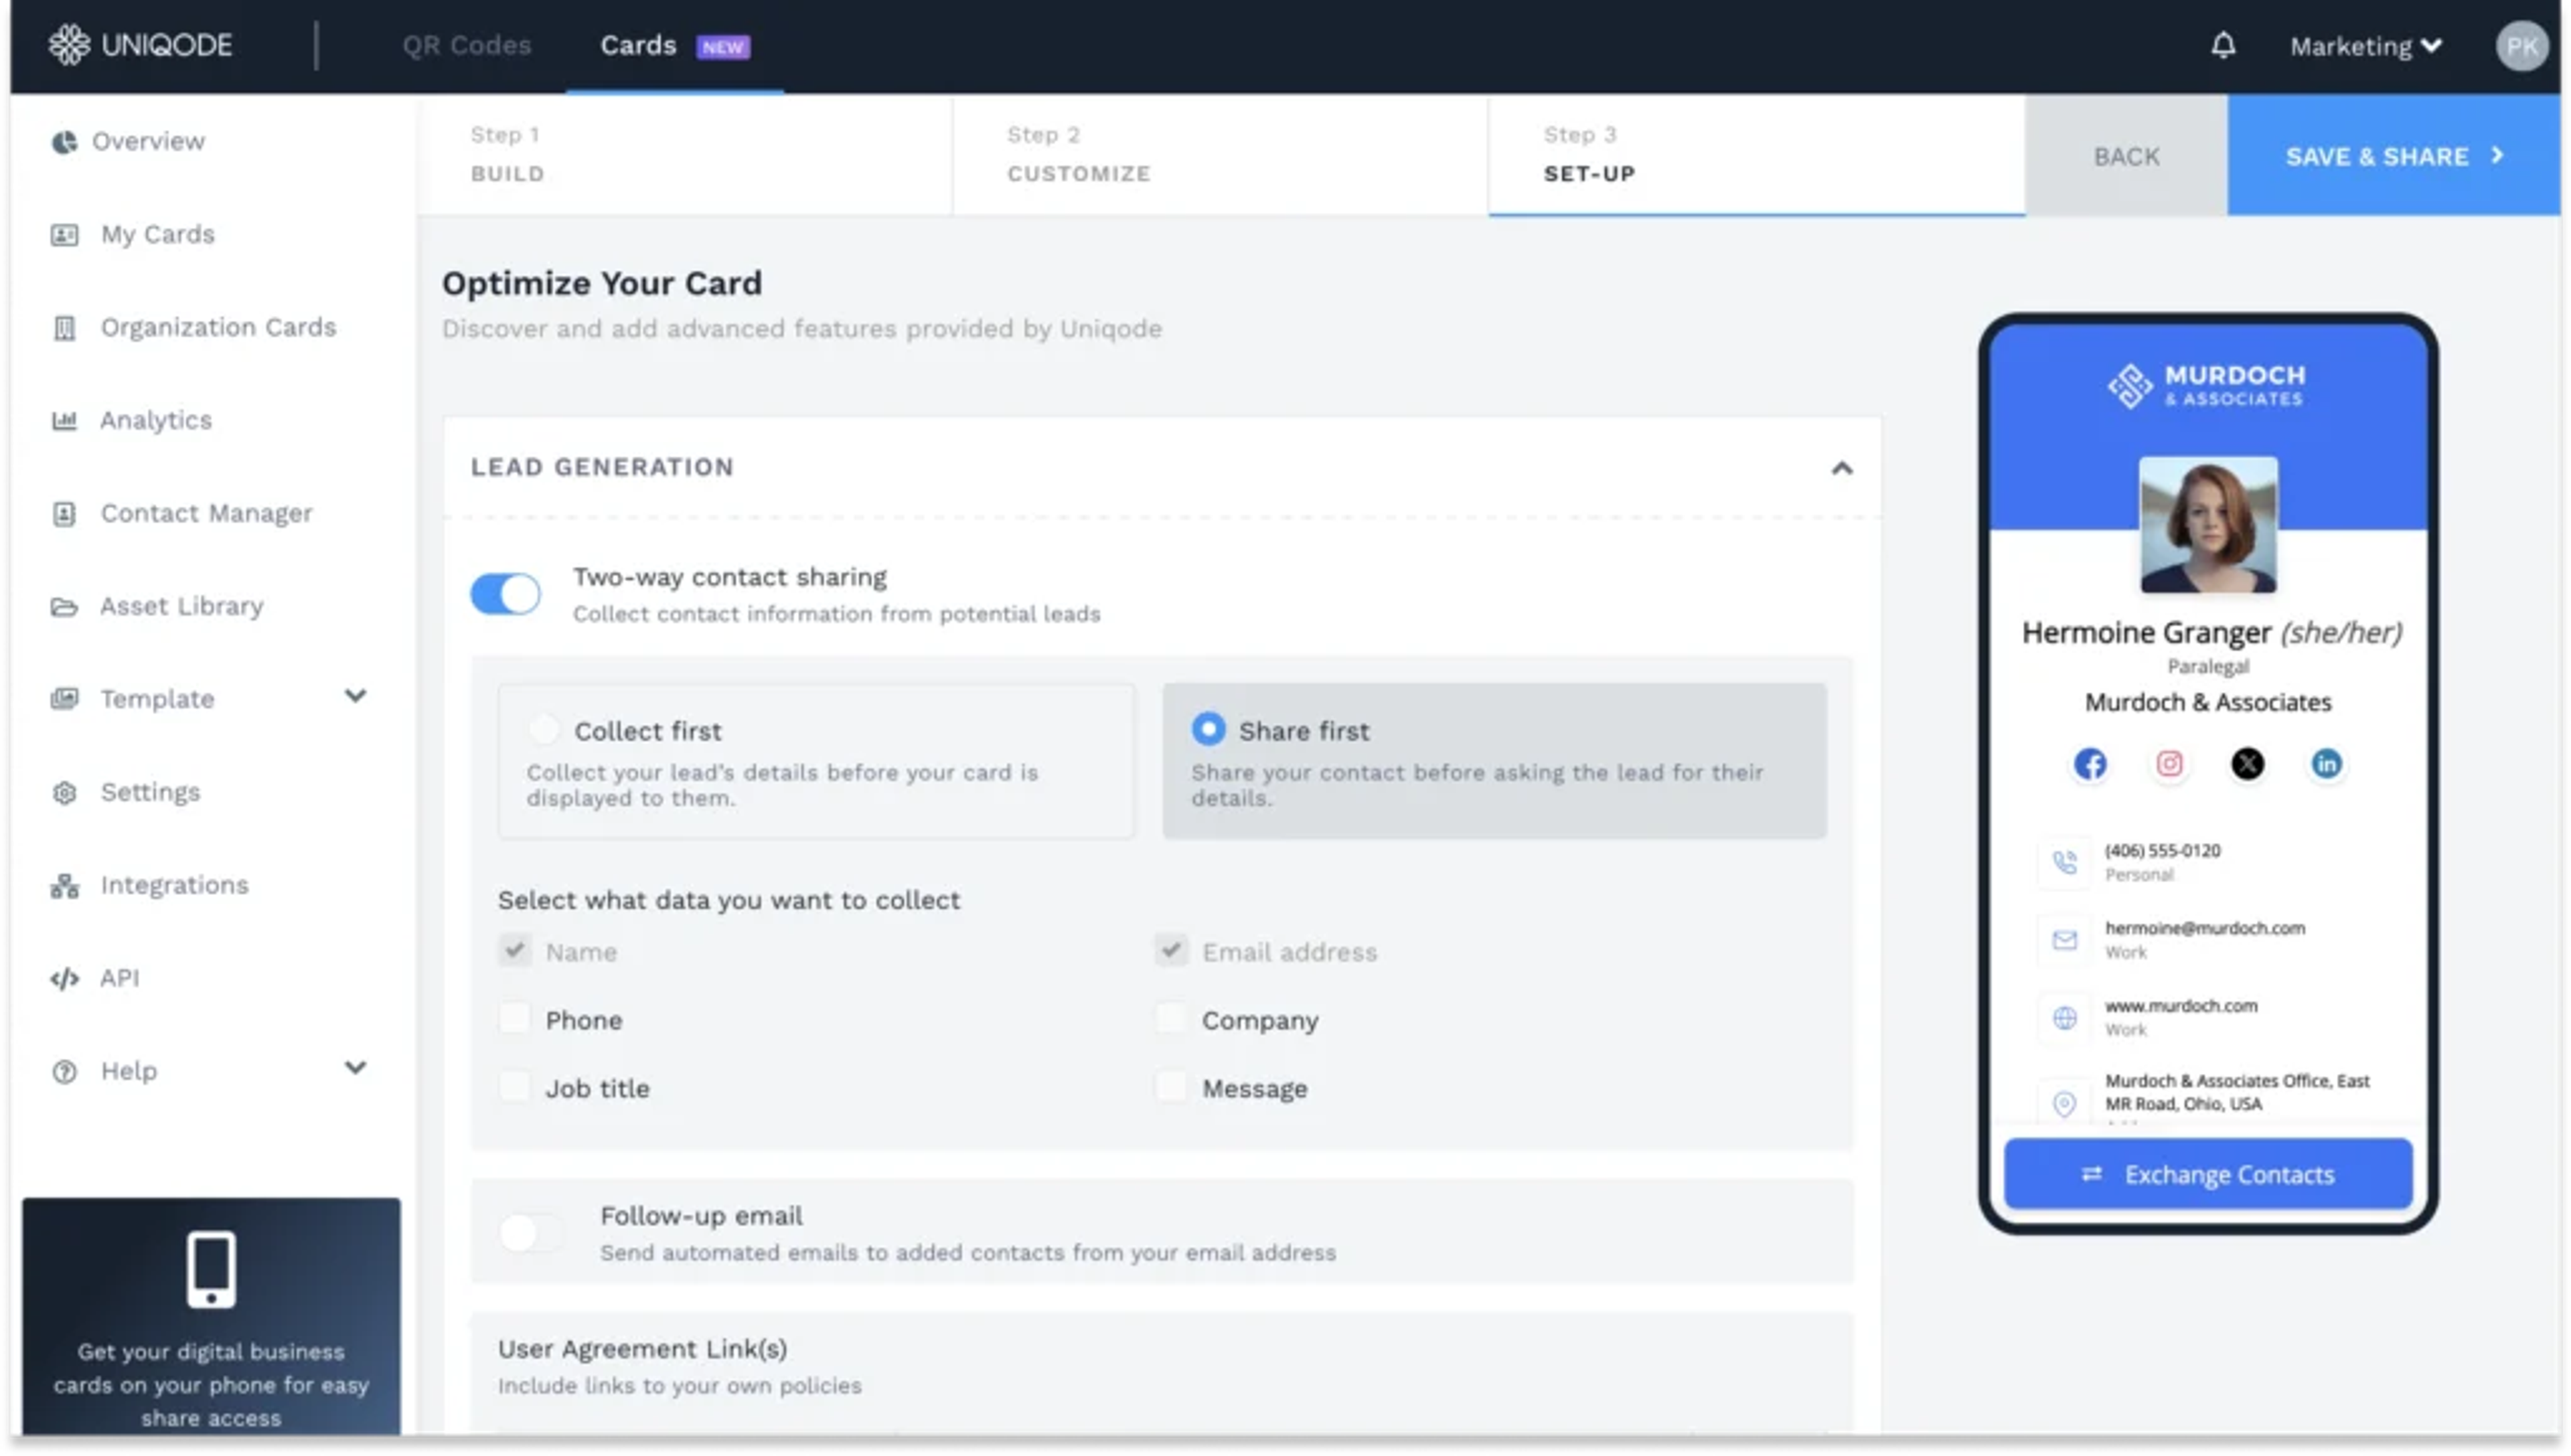2571x1456 pixels.
Task: Click the smartphone icon in promo banner
Action: pos(211,1270)
